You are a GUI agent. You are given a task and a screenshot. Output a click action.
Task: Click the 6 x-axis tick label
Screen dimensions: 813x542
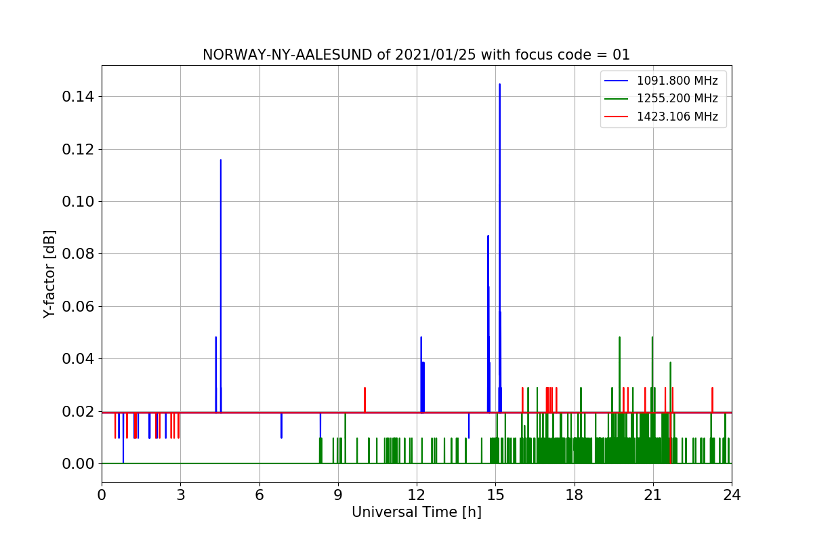259,495
